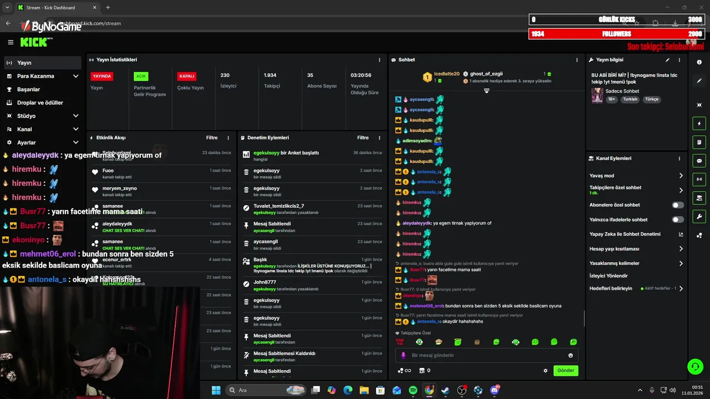Viewport: 710px width, 399px height.
Task: Open Hesap yaşı kısıtlaması chevron
Action: [x=681, y=249]
